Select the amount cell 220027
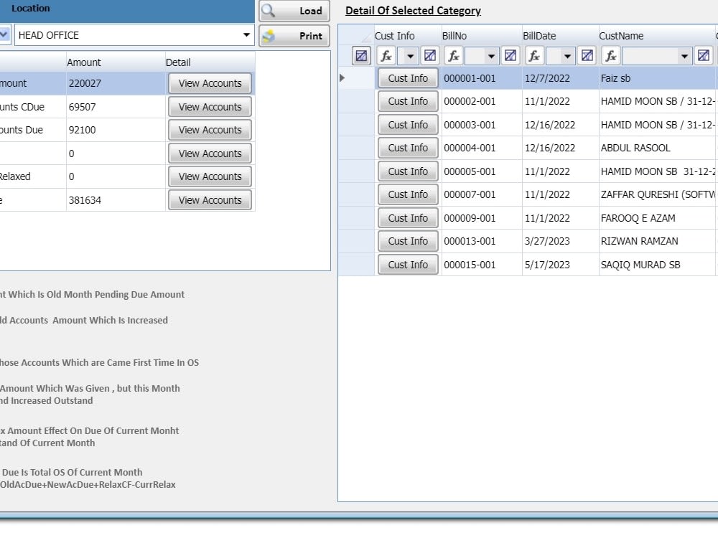The image size is (718, 538). point(116,83)
